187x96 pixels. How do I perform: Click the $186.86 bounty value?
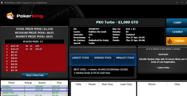click(x=39, y=86)
